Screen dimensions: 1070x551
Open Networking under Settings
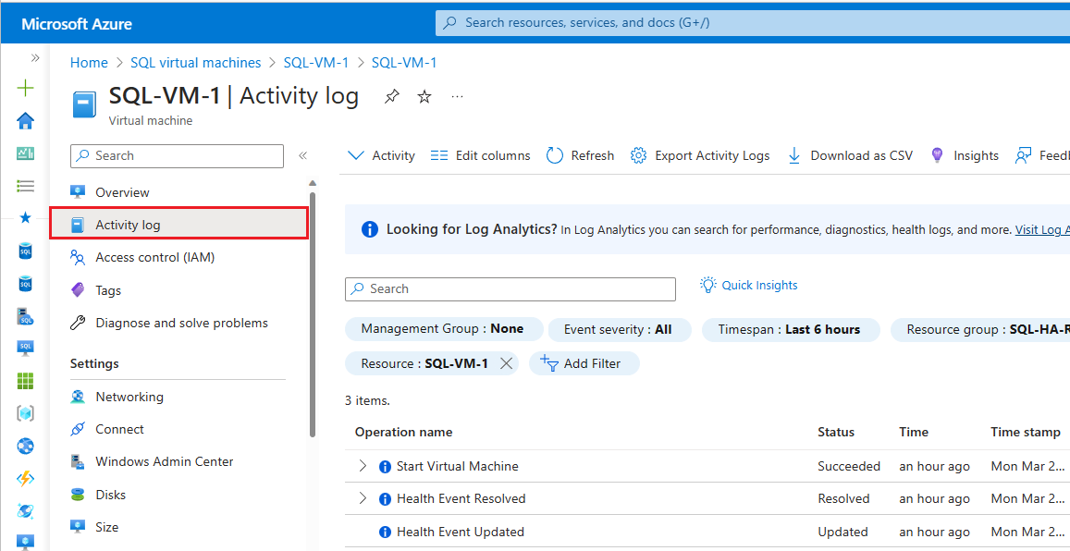point(129,396)
